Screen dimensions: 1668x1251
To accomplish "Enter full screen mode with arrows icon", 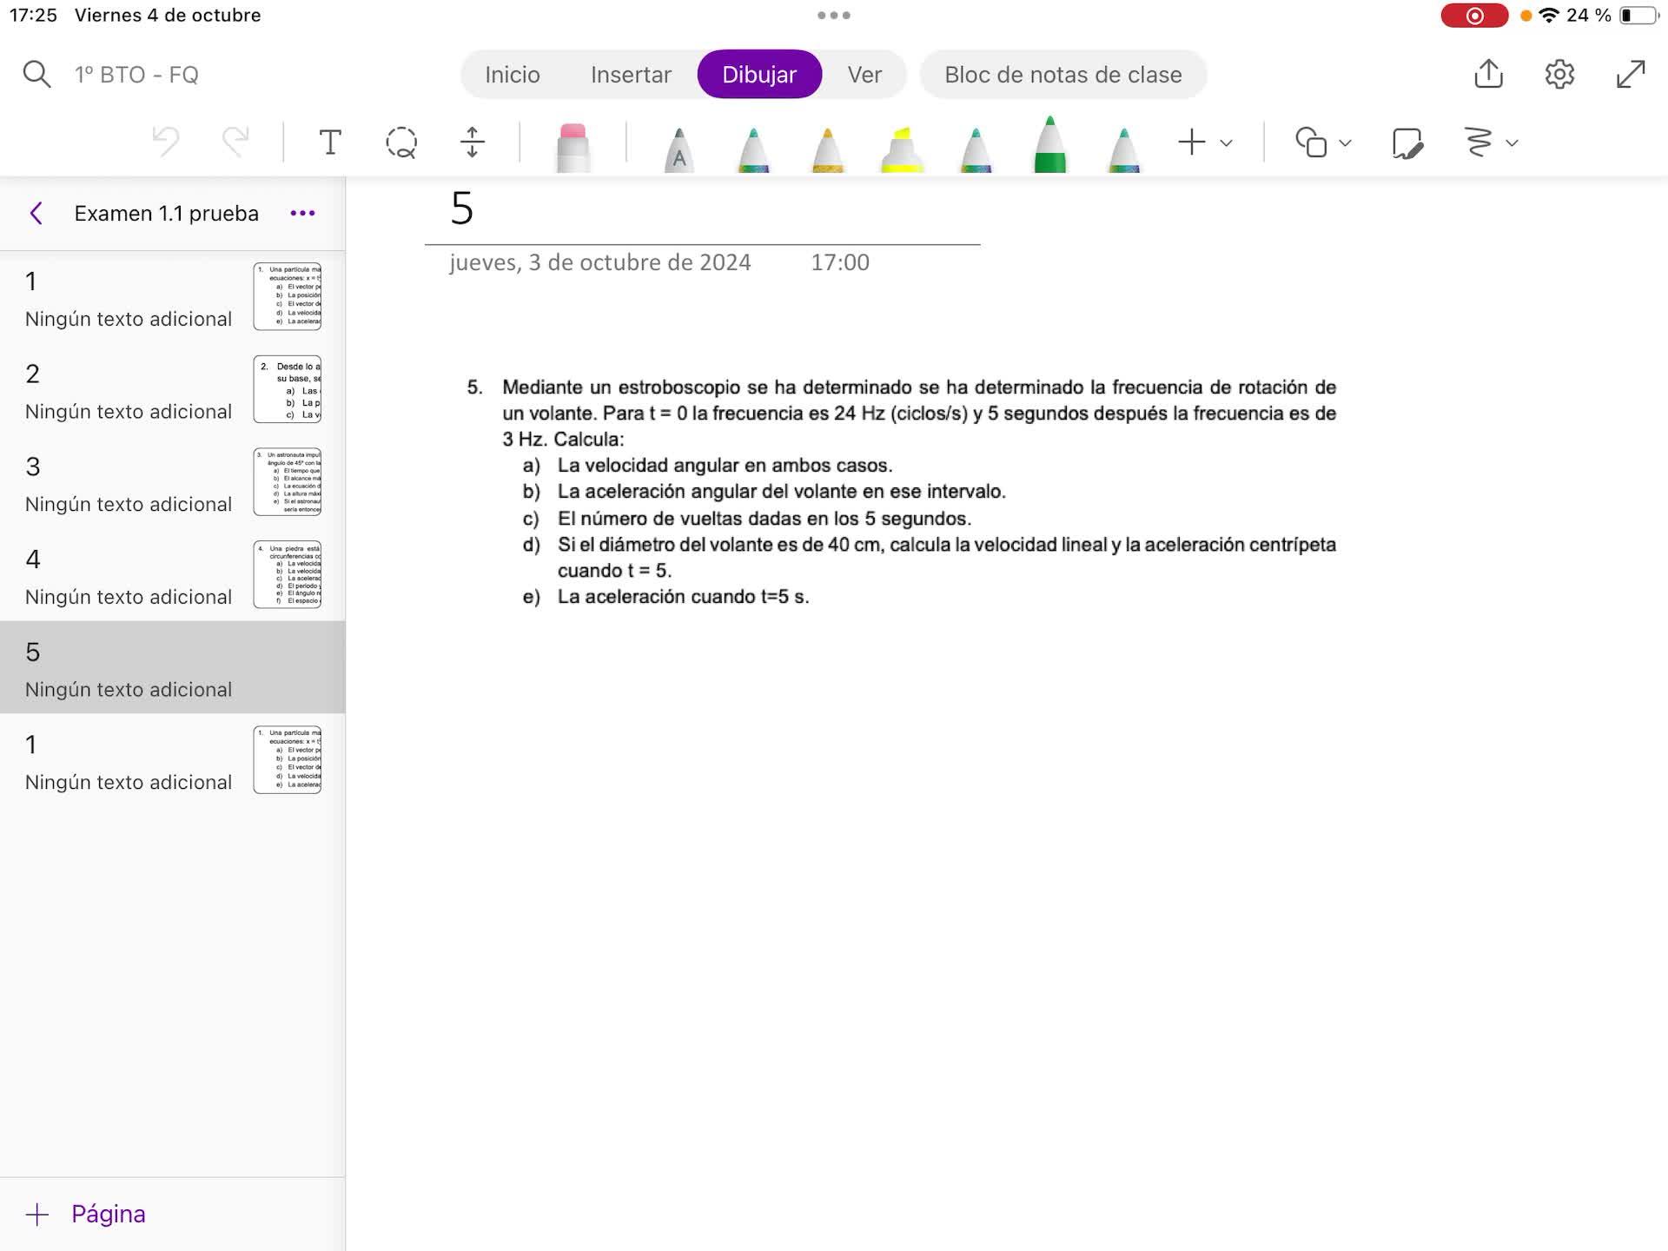I will pyautogui.click(x=1631, y=74).
